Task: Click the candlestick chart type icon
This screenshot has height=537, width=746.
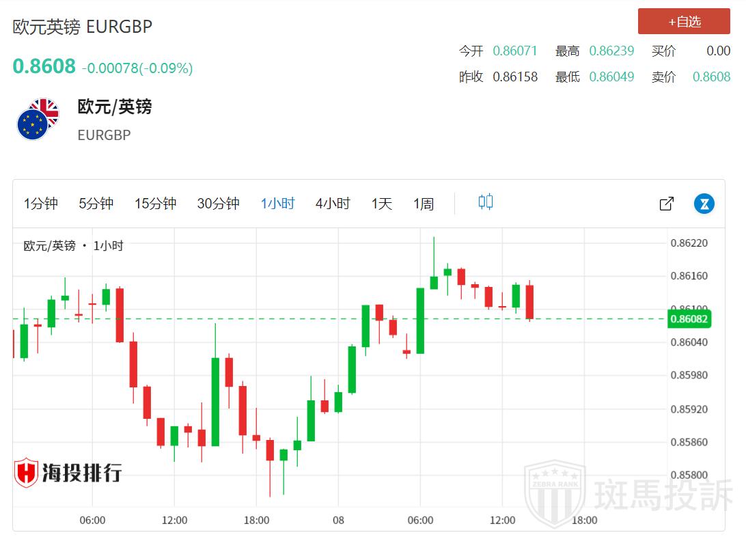Action: (486, 202)
